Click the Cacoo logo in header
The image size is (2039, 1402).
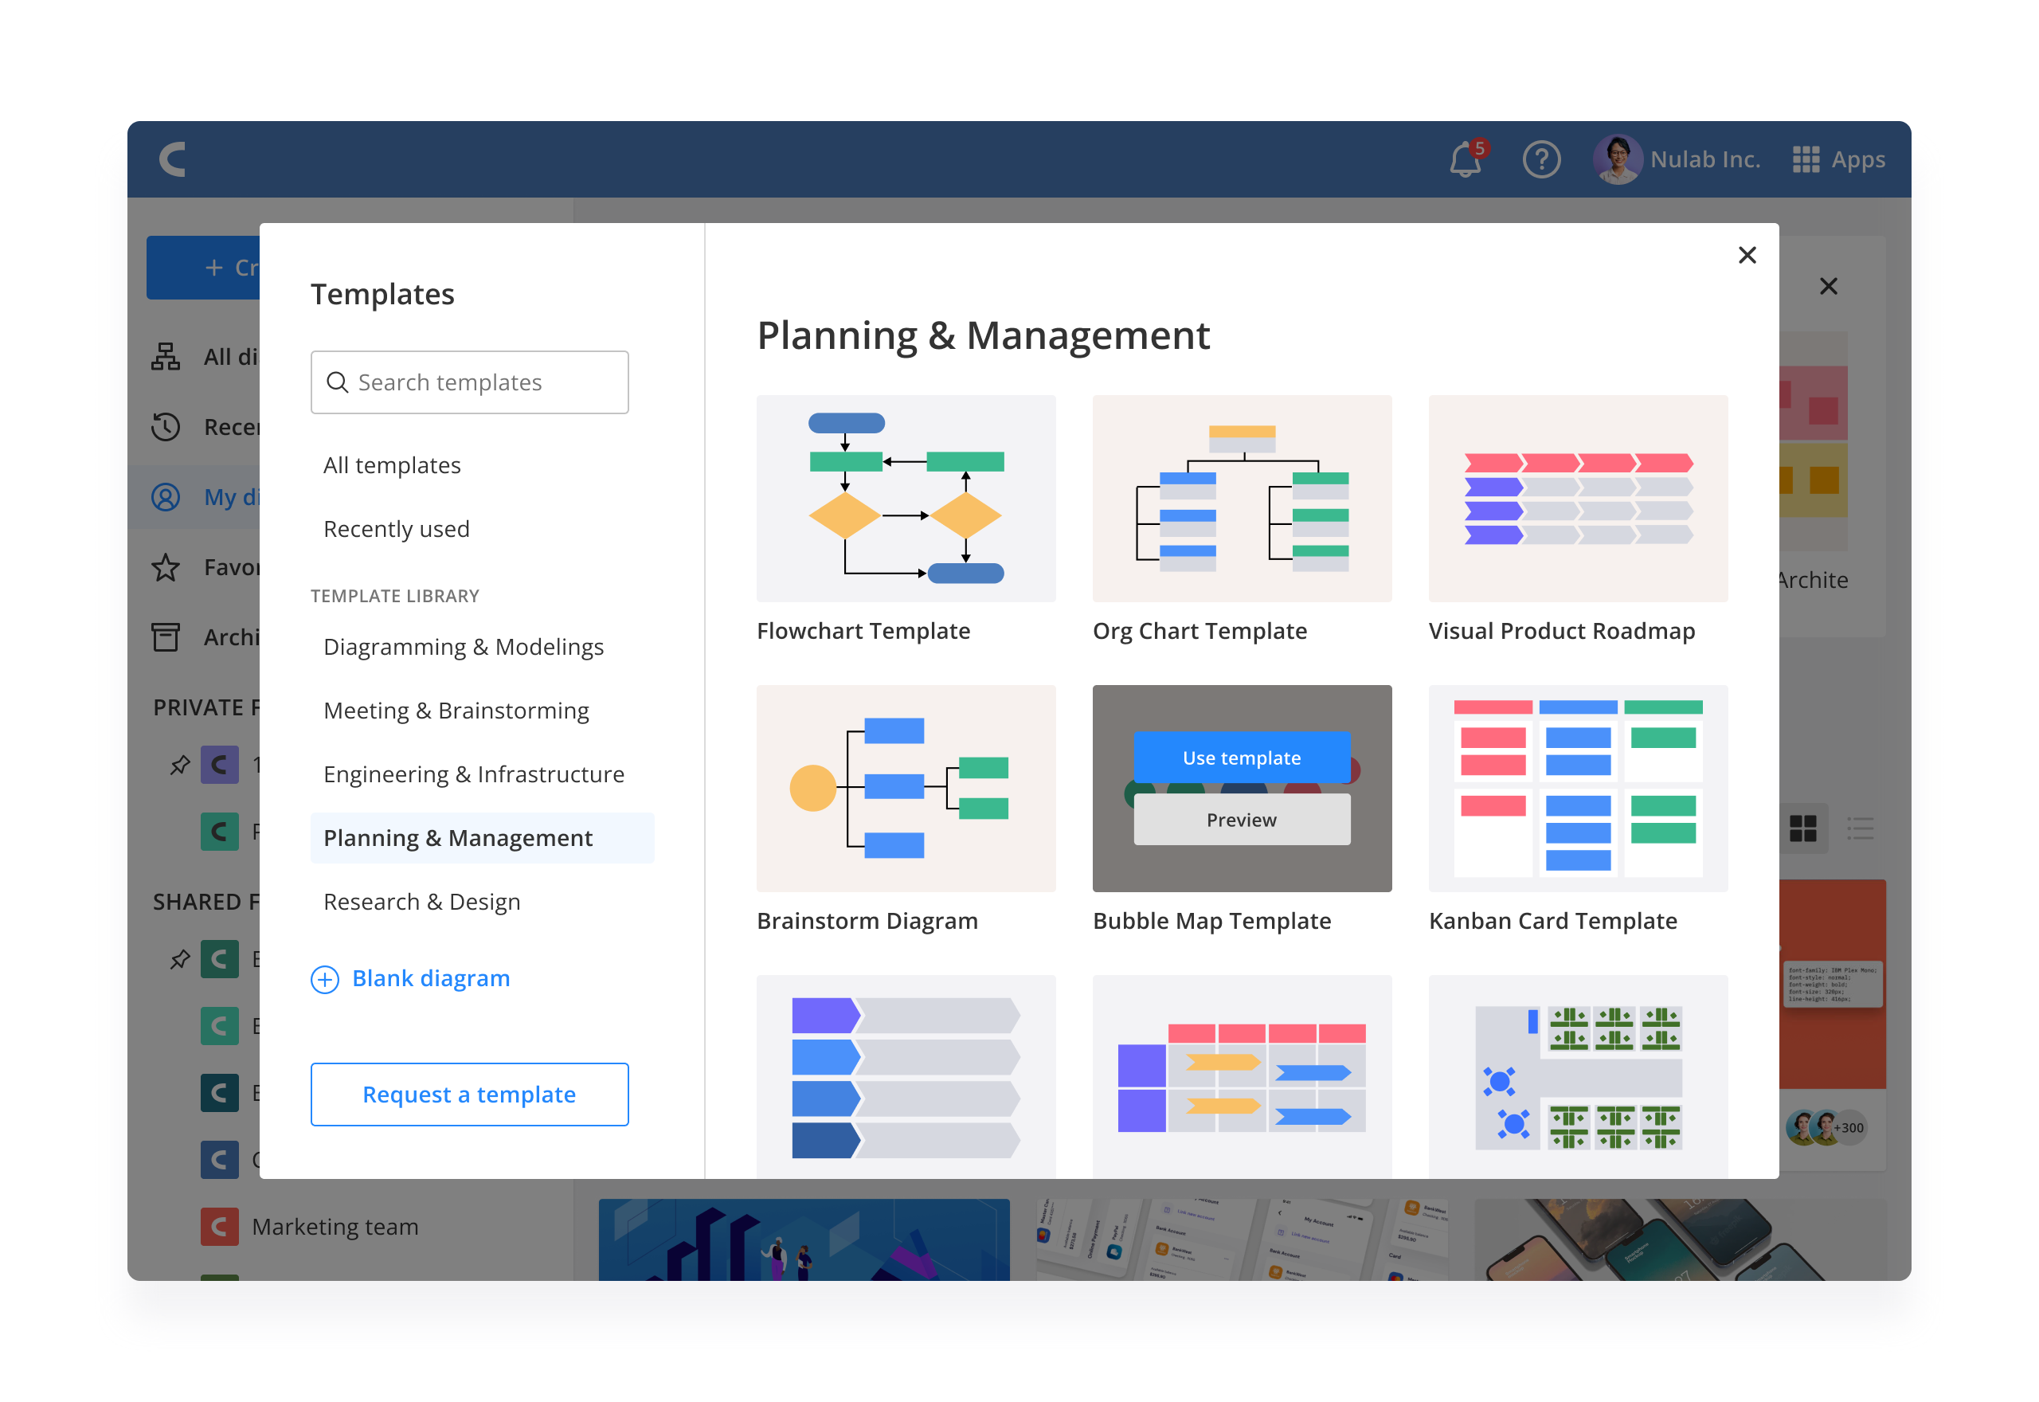click(x=173, y=160)
